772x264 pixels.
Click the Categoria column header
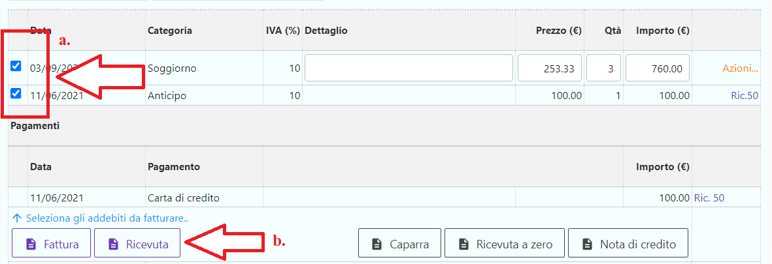(x=170, y=31)
